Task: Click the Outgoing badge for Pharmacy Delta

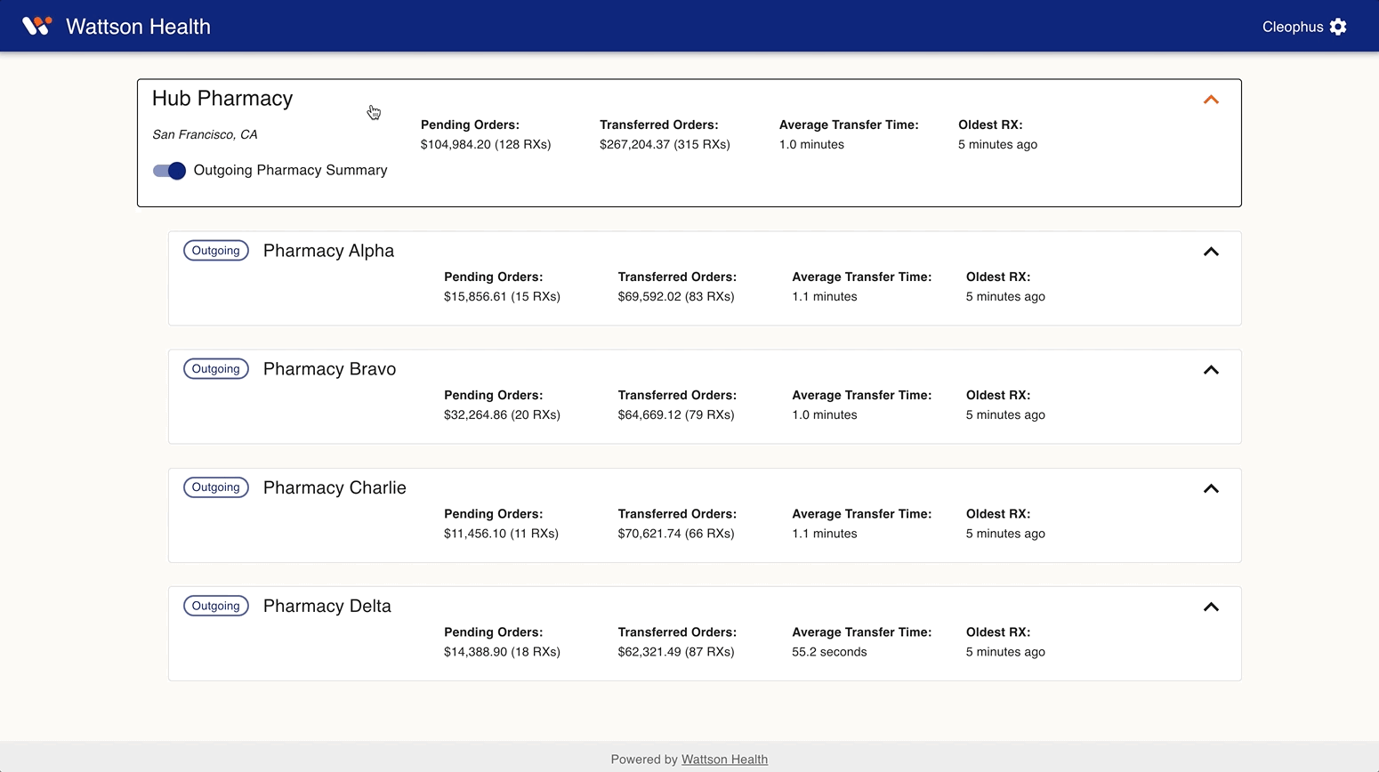Action: [215, 606]
